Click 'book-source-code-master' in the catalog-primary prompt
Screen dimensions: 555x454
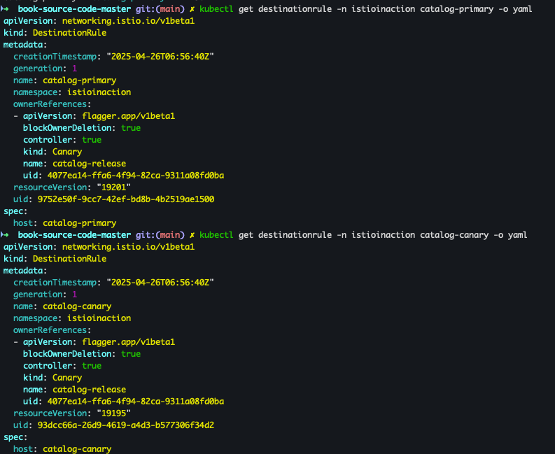tap(74, 9)
